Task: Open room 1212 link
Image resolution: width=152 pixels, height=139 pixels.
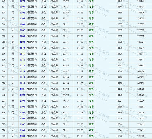Action: 22,60
